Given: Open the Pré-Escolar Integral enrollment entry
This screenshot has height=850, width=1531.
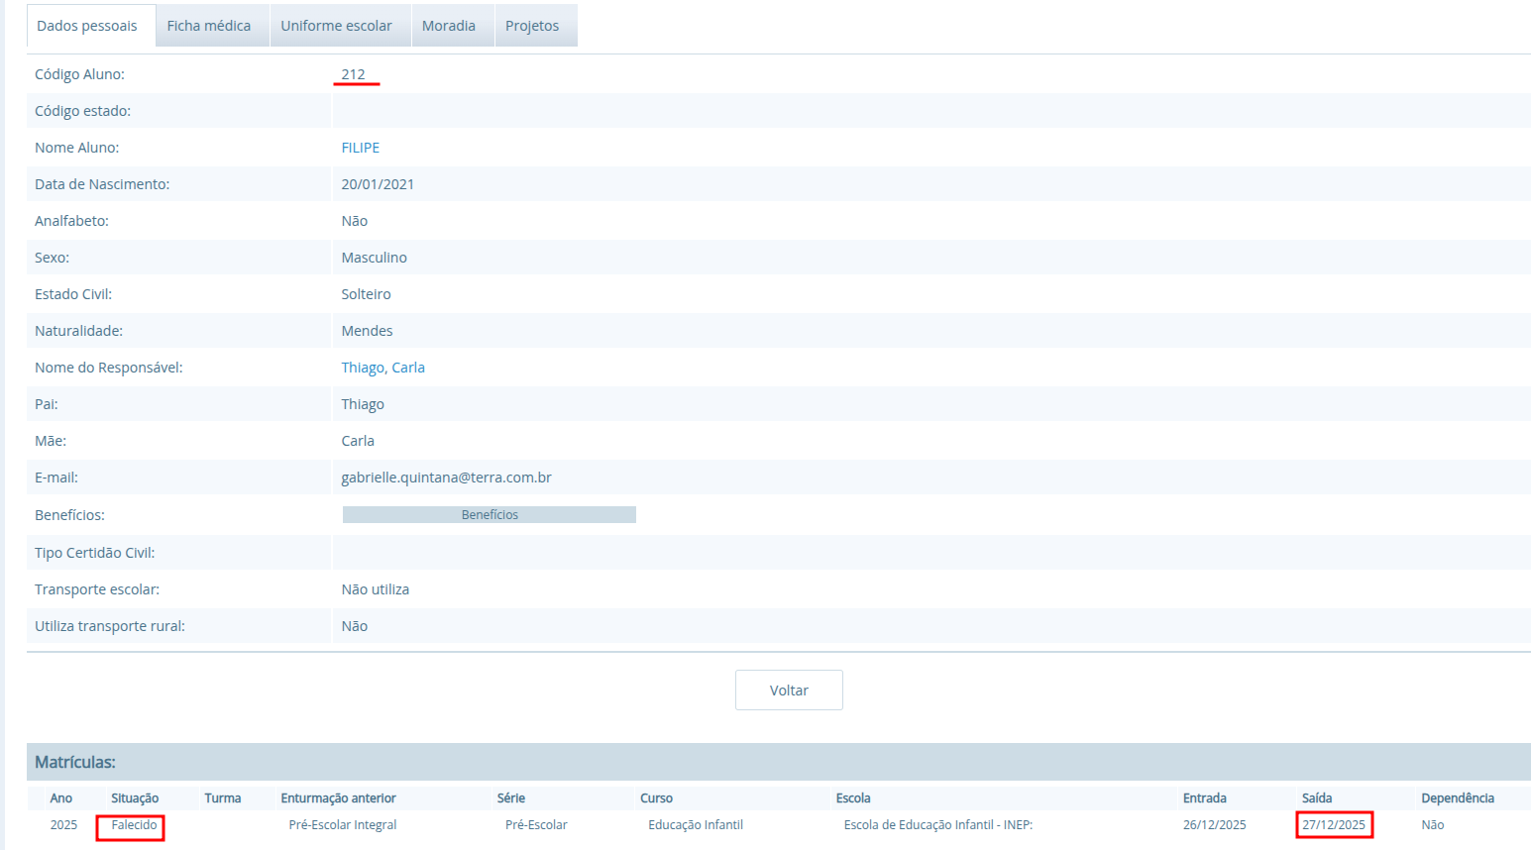Looking at the screenshot, I should [x=342, y=825].
